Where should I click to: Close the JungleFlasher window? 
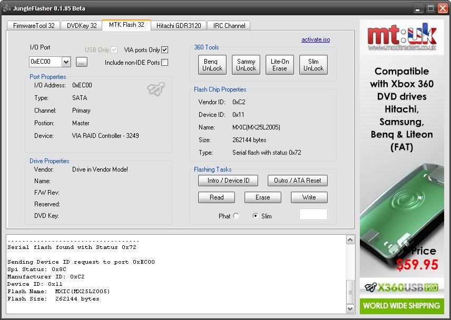(x=443, y=8)
